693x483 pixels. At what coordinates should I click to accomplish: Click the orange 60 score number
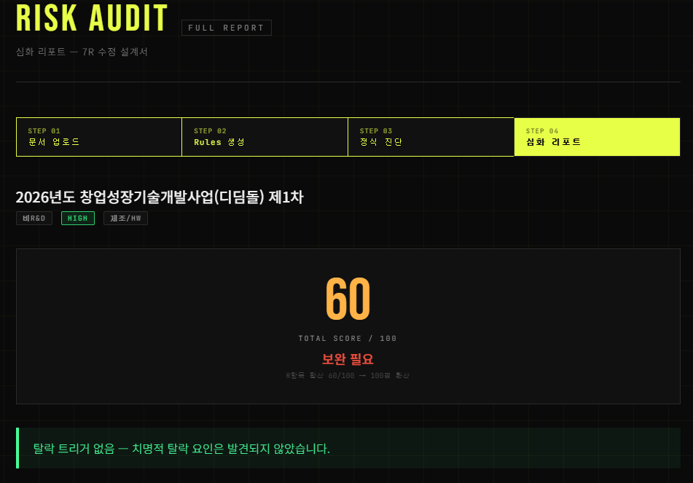348,299
